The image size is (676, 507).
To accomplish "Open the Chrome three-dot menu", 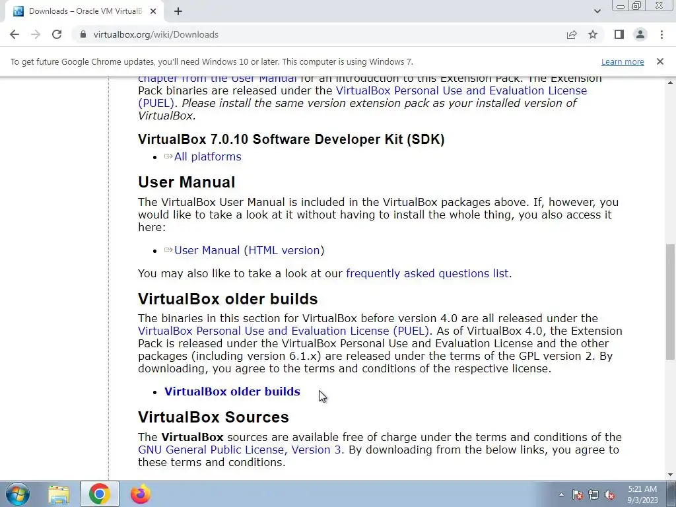I will click(661, 34).
